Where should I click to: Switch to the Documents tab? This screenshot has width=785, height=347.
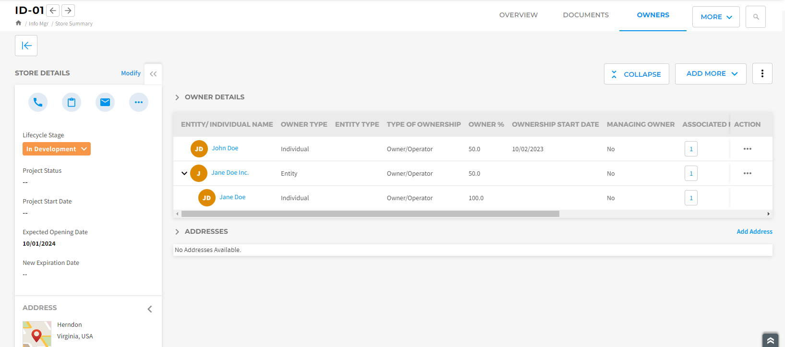tap(586, 15)
